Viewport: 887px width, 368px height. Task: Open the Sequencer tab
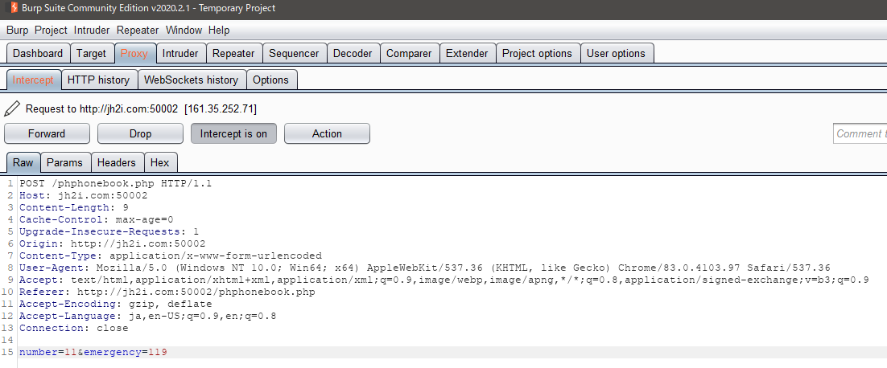click(294, 54)
